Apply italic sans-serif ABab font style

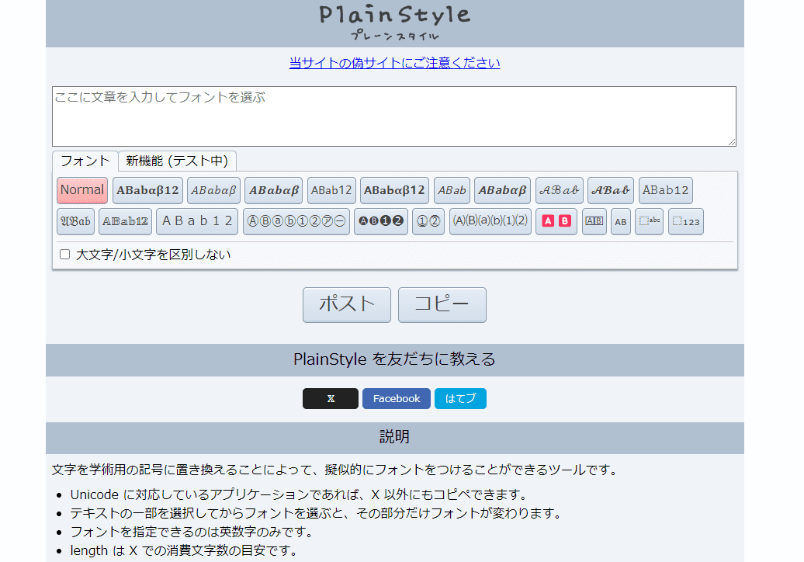tap(452, 190)
